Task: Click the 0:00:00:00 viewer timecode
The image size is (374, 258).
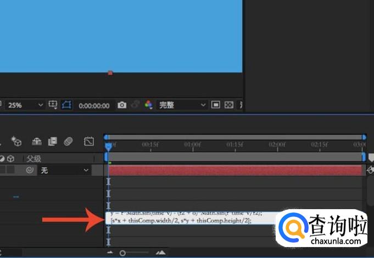Action: 94,105
